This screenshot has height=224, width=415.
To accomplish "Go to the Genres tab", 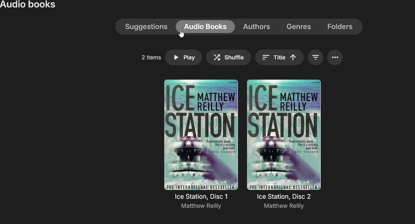I will pyautogui.click(x=299, y=27).
